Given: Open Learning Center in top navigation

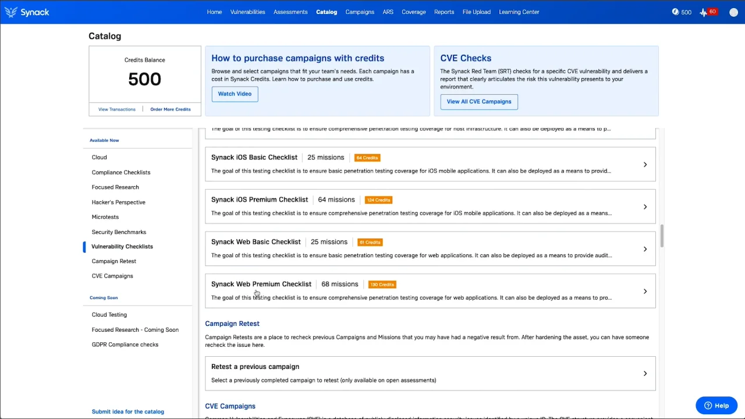Looking at the screenshot, I should pos(519,12).
